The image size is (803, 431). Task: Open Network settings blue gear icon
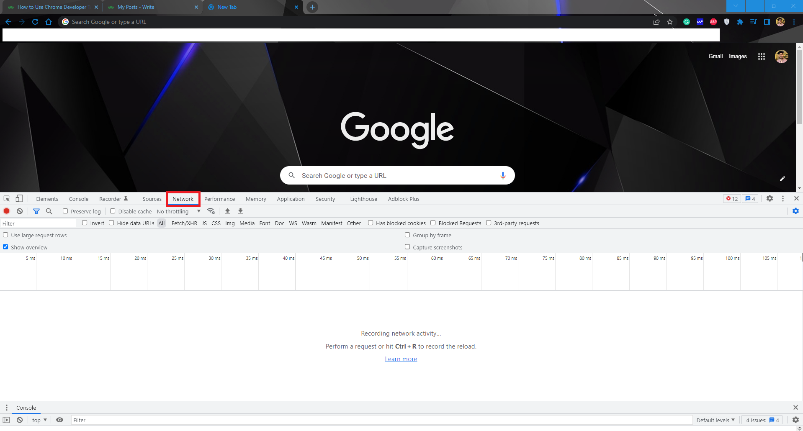tap(795, 211)
